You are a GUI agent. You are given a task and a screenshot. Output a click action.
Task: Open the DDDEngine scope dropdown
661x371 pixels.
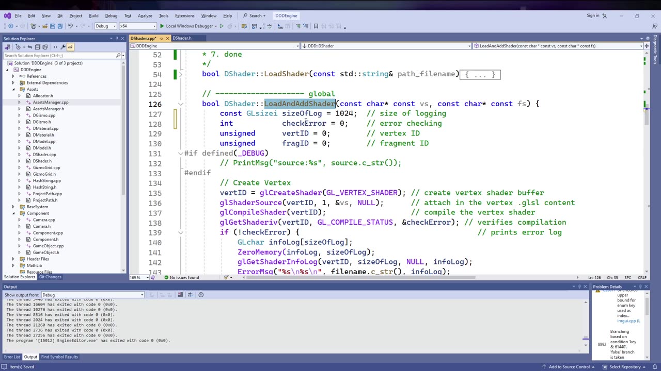[215, 46]
